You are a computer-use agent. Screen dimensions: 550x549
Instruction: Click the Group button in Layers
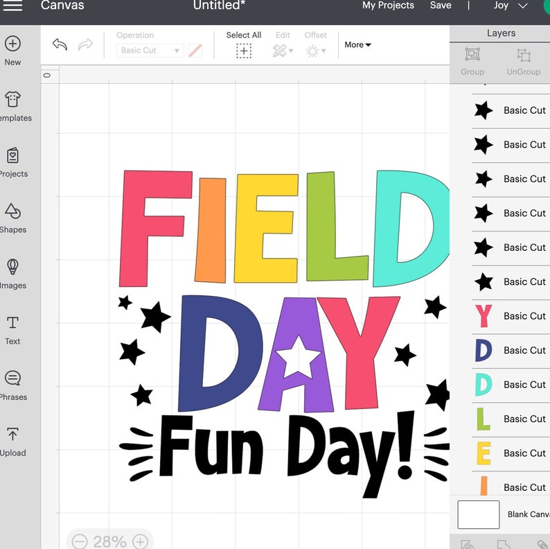point(472,62)
